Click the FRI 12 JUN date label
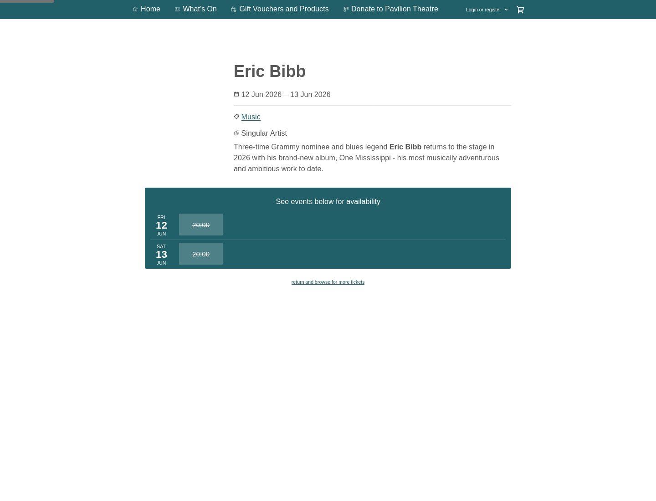This screenshot has height=501, width=656. [161, 225]
